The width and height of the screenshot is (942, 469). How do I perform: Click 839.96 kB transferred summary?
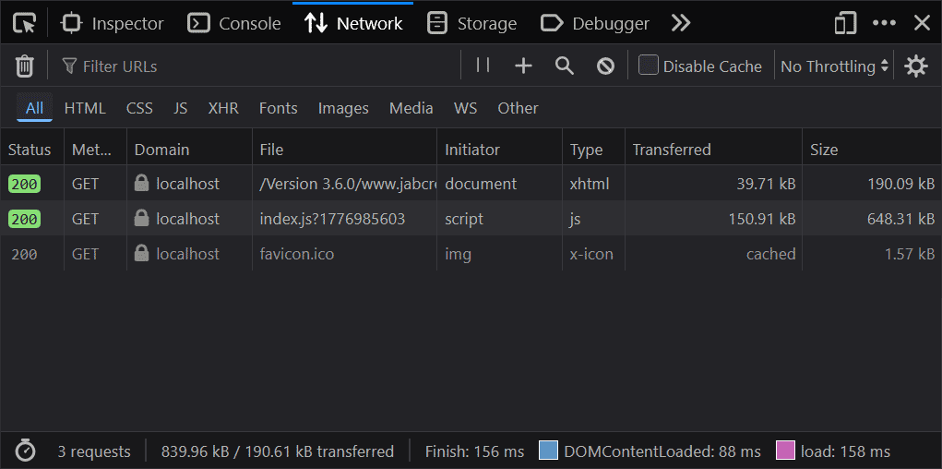pos(278,451)
